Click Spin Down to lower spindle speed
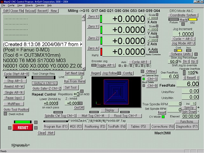Image resolution: width=204 pixels, height=153 pixels. coord(189,112)
